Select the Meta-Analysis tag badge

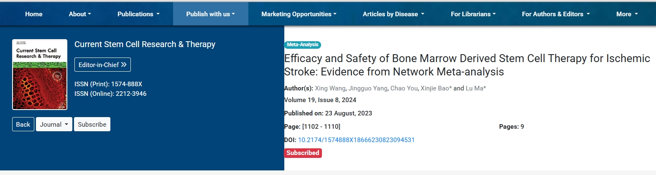[303, 45]
